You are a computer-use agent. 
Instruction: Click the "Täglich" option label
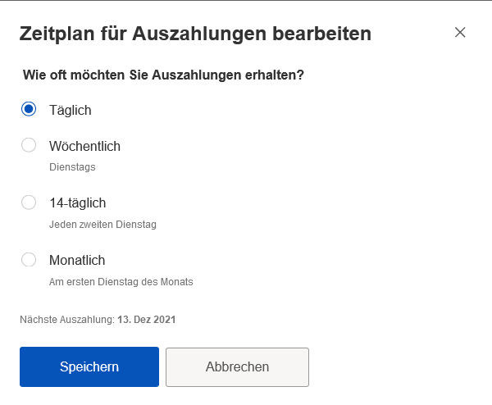pyautogui.click(x=70, y=109)
